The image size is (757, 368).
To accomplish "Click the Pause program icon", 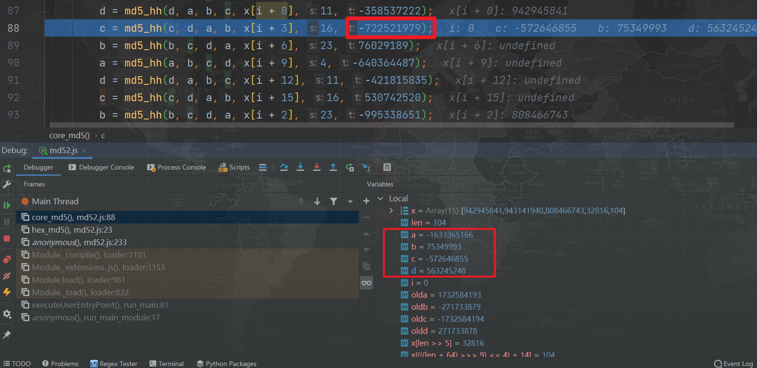I will coord(7,222).
